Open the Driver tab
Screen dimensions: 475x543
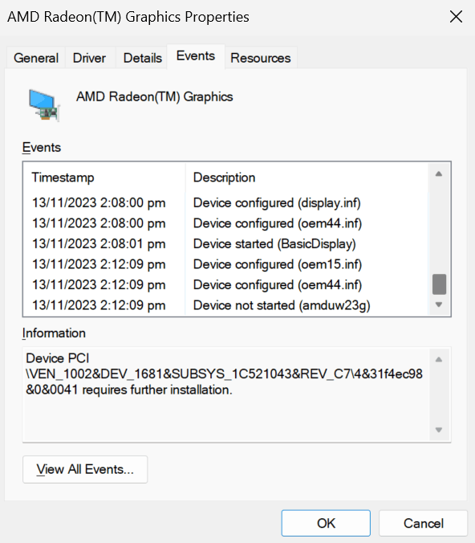(x=89, y=58)
